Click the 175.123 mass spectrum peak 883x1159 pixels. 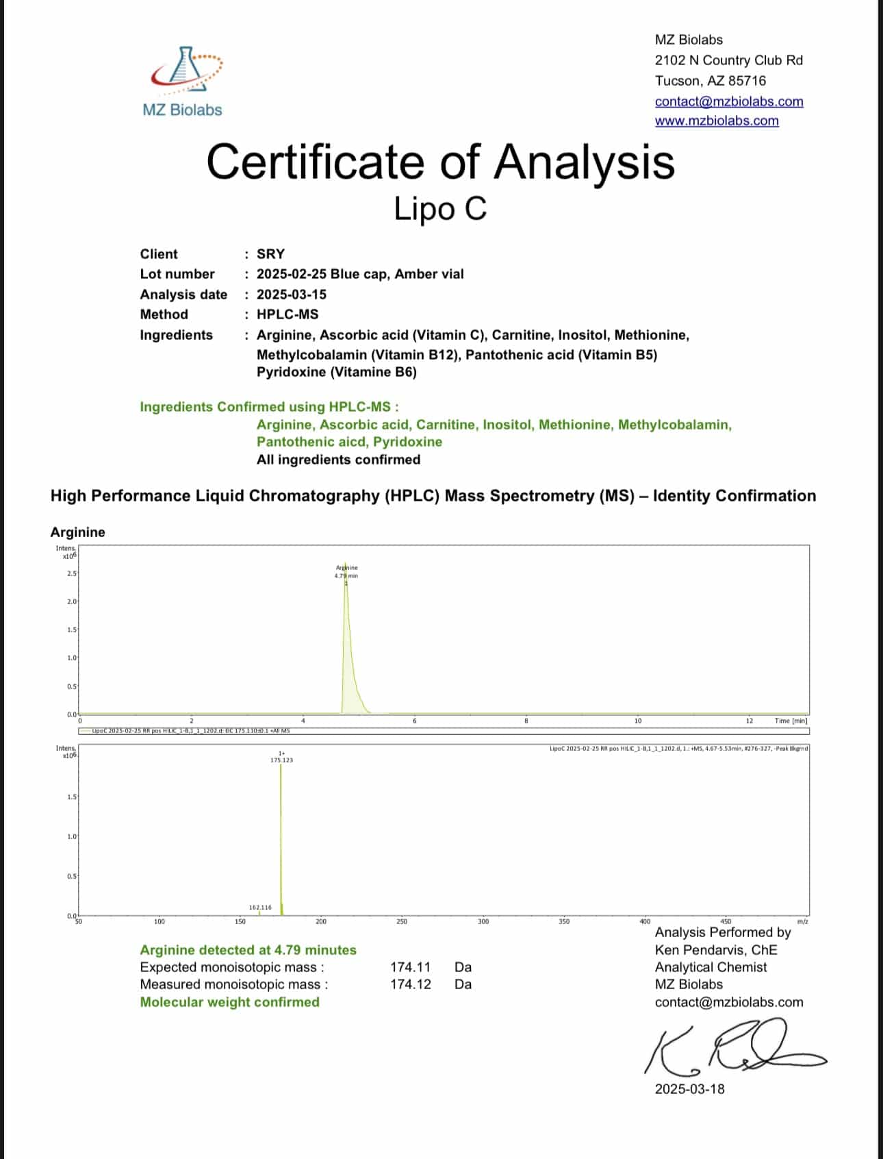pos(281,757)
